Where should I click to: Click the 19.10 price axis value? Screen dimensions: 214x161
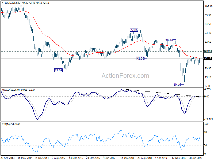click(208, 77)
